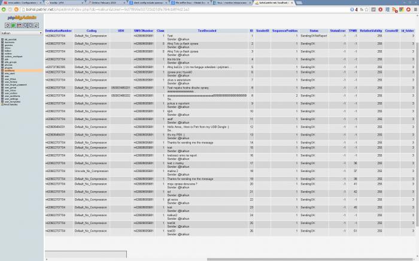
Task: Click browse icon beside the pbk_groups table
Action: (x=2, y=62)
